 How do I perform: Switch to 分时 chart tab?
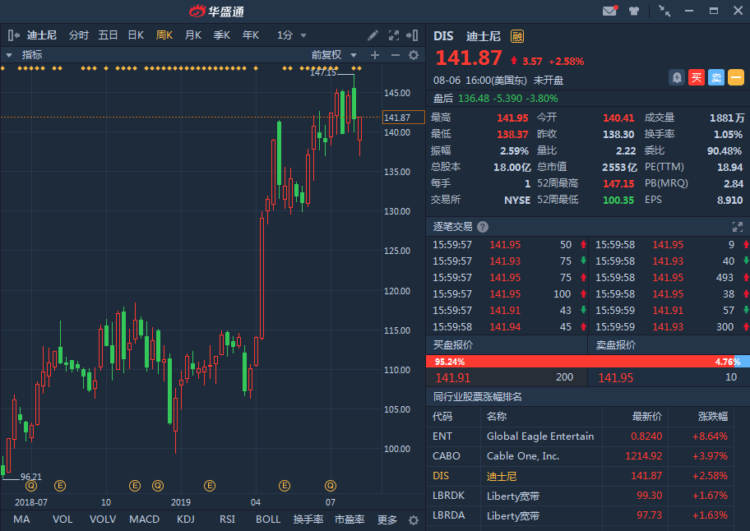click(78, 35)
